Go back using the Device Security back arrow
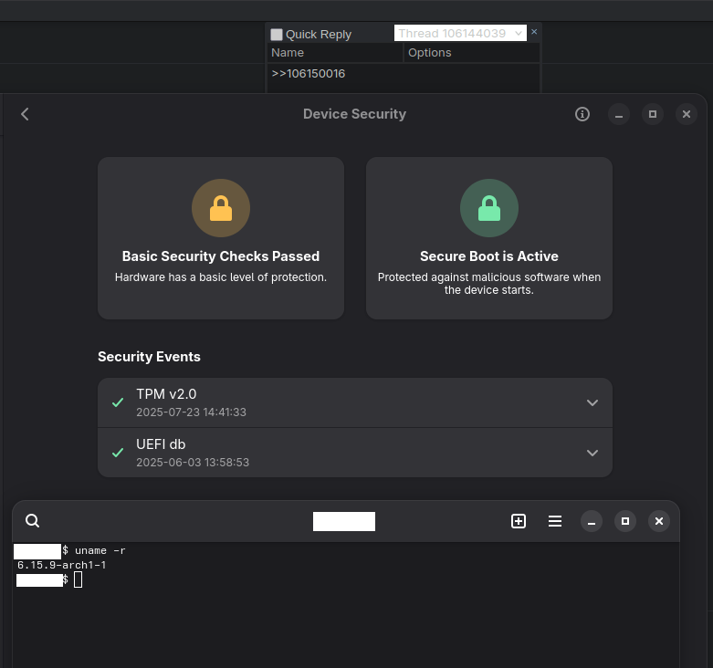This screenshot has width=713, height=668. 25,114
